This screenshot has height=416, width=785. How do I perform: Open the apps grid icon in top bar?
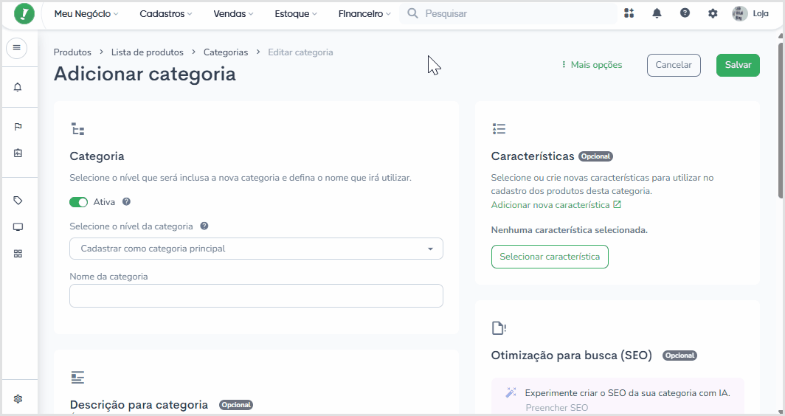(629, 13)
